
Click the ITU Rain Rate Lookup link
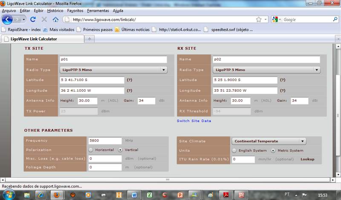tap(307, 159)
